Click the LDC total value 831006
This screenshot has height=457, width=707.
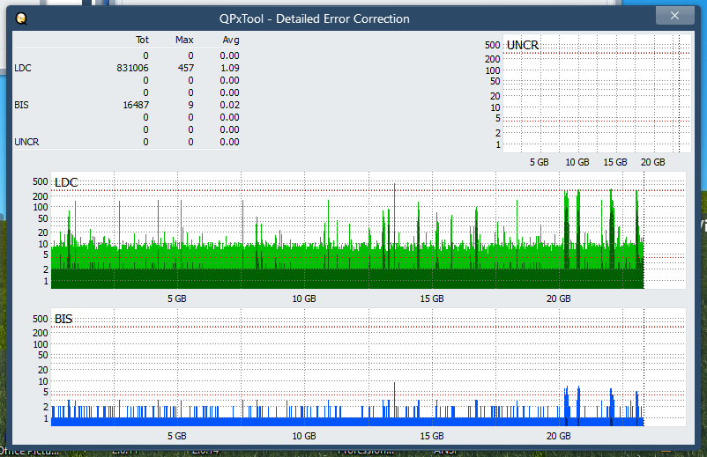132,68
